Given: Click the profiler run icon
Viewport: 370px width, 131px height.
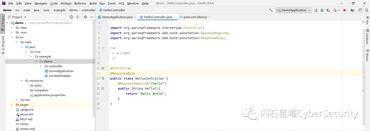Looking at the screenshot, I should tap(335, 10).
